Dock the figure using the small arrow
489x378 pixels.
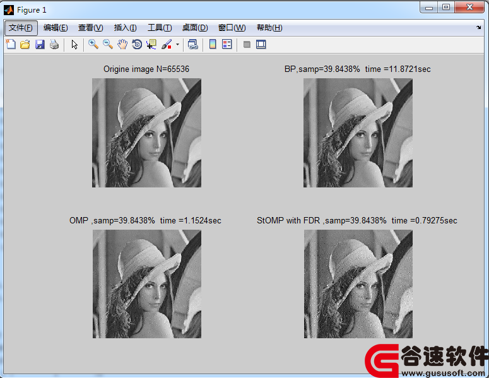coord(479,27)
